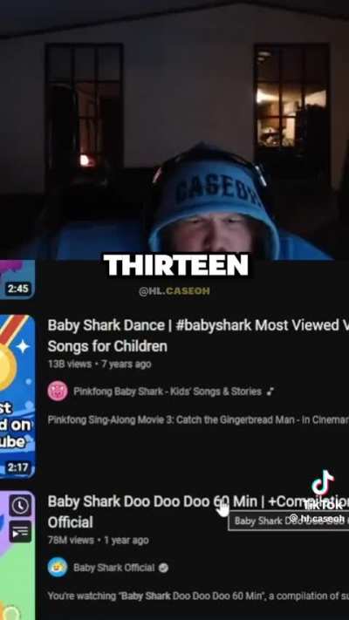Click the 2:45 video thumbnail
349x620 pixels.
click(17, 279)
